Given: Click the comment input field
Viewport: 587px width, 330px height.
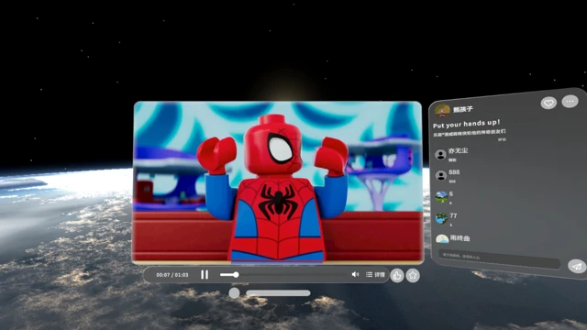Looking at the screenshot, I should tap(499, 258).
